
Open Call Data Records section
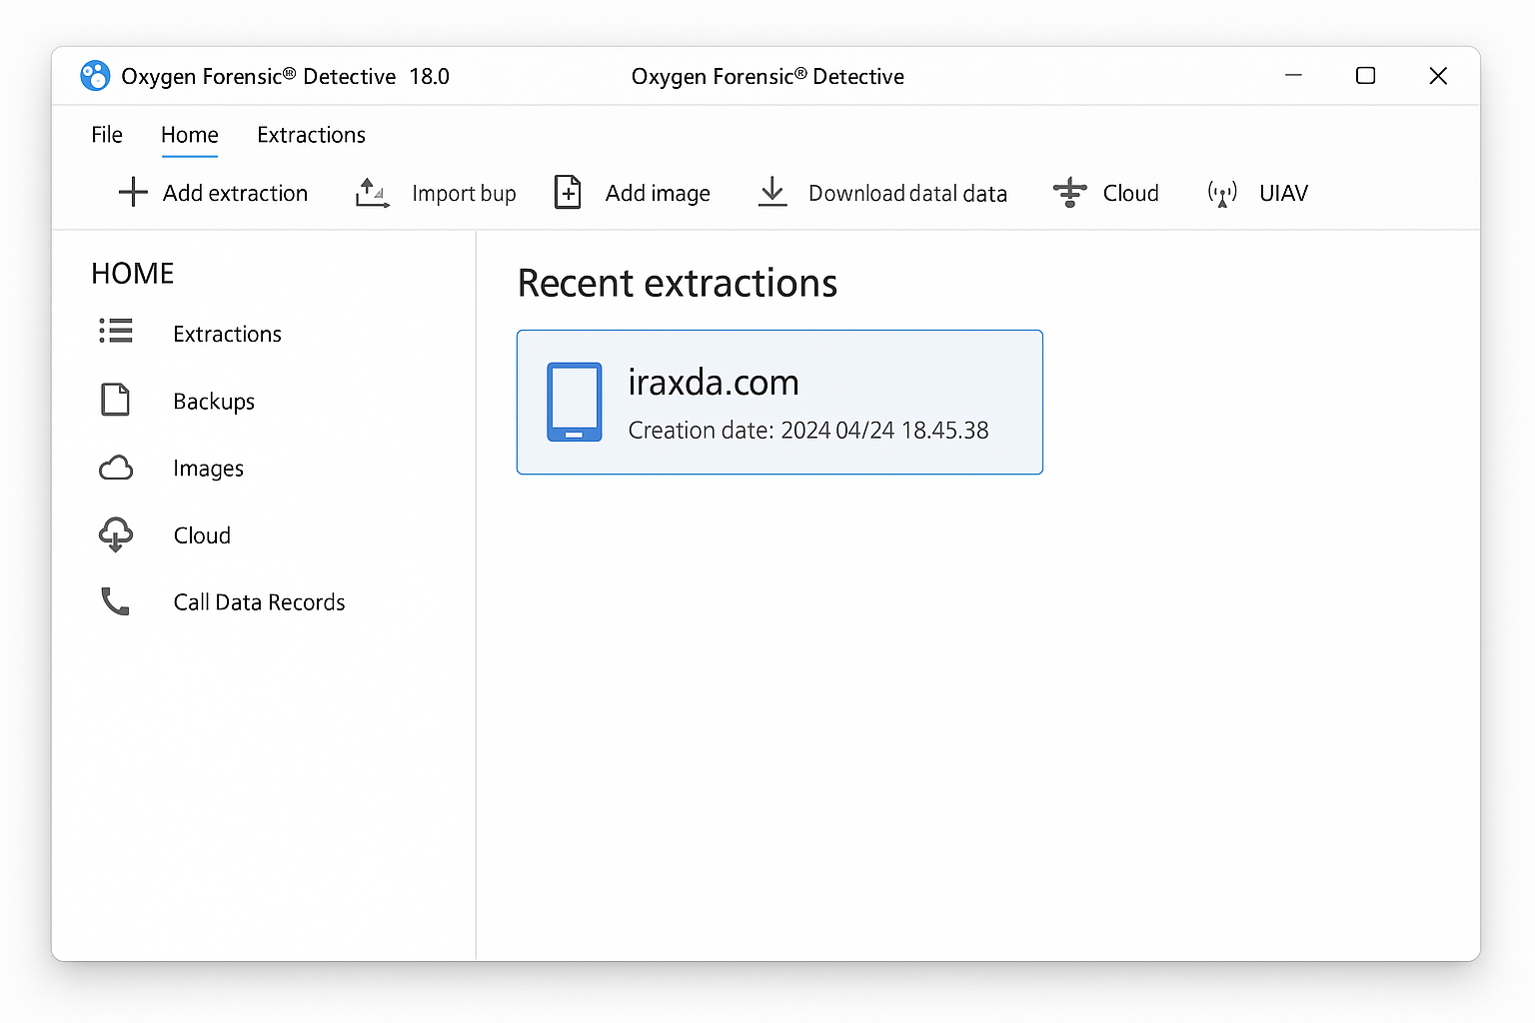pos(259,602)
